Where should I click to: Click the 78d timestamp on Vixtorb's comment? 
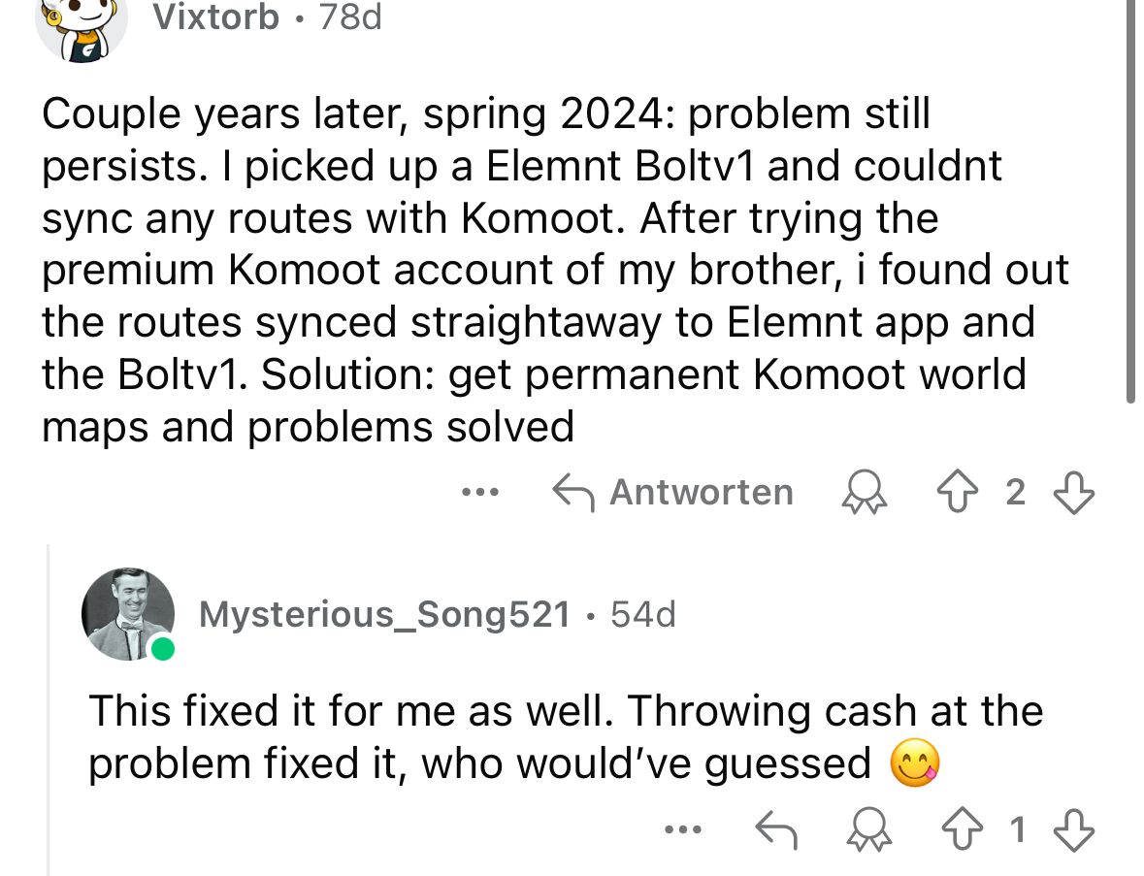[x=350, y=16]
